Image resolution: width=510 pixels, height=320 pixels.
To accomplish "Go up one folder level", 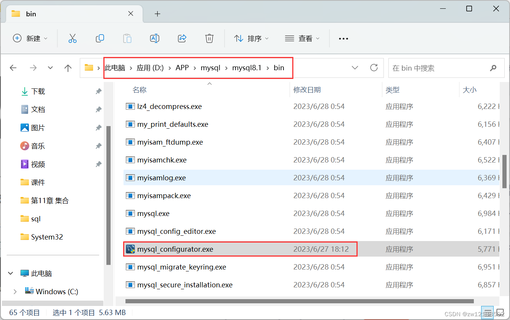I will (x=68, y=68).
